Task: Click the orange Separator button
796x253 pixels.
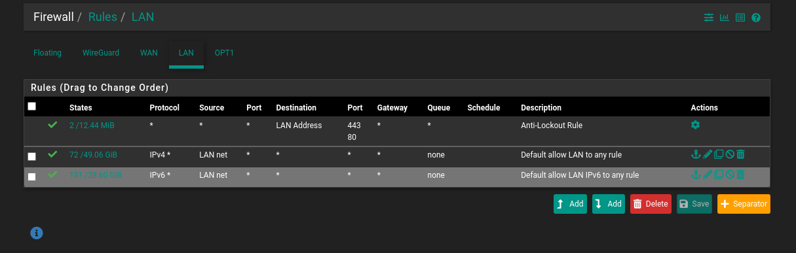Action: coord(744,204)
